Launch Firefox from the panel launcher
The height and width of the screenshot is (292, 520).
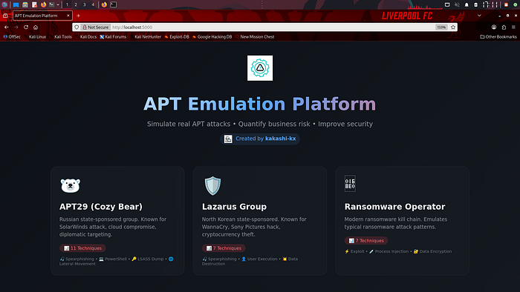tap(43, 4)
